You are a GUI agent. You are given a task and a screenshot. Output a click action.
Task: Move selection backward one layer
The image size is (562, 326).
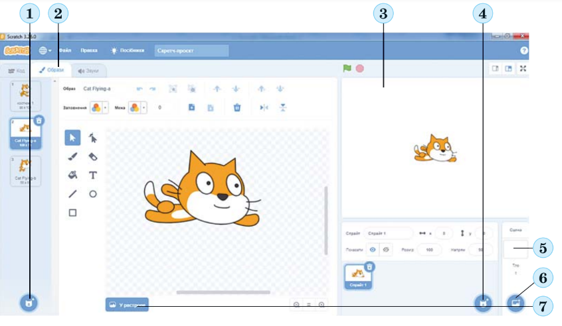[x=236, y=89]
